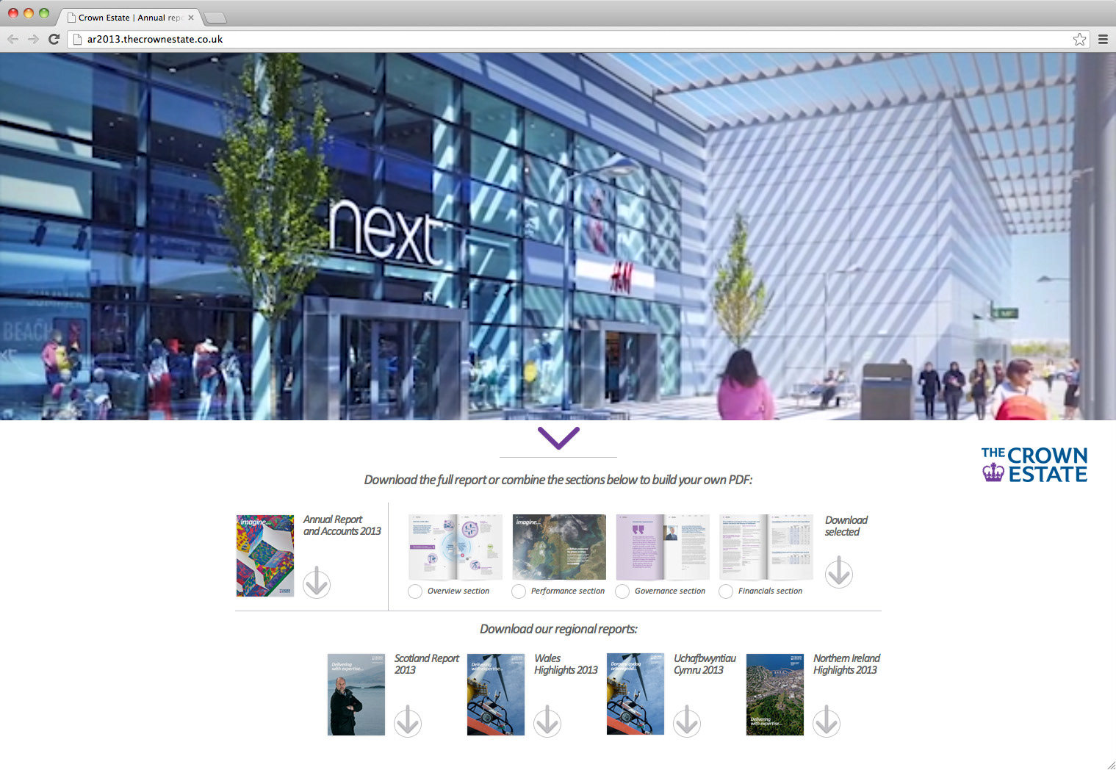Select the Financials section radio button
Screen dimensions: 1116x770
[x=726, y=591]
